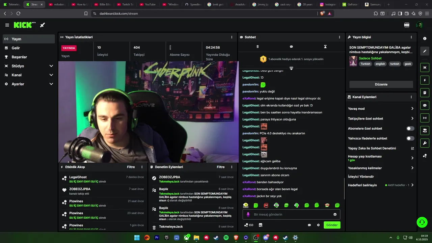Image resolution: width=432 pixels, height=243 pixels.
Task: Open Denetim Eylemleri Filtre dropdown
Action: [x=221, y=167]
